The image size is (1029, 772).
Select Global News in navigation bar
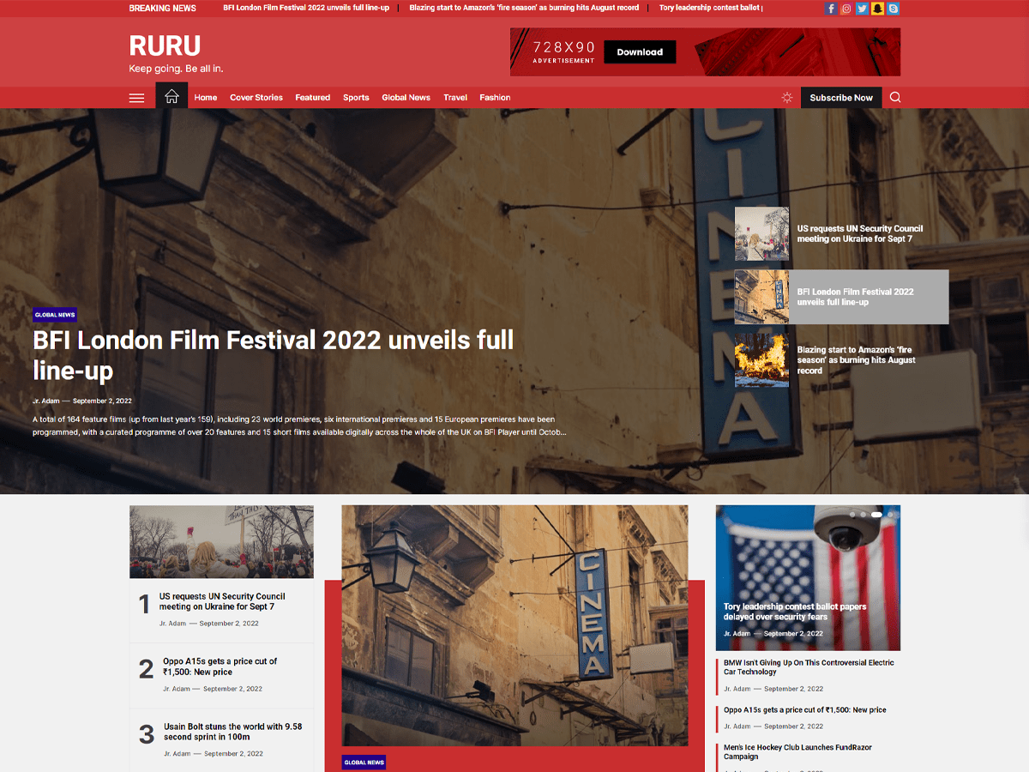(406, 98)
